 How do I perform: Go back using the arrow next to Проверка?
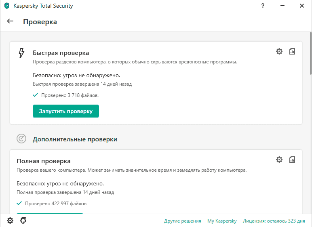pyautogui.click(x=11, y=21)
